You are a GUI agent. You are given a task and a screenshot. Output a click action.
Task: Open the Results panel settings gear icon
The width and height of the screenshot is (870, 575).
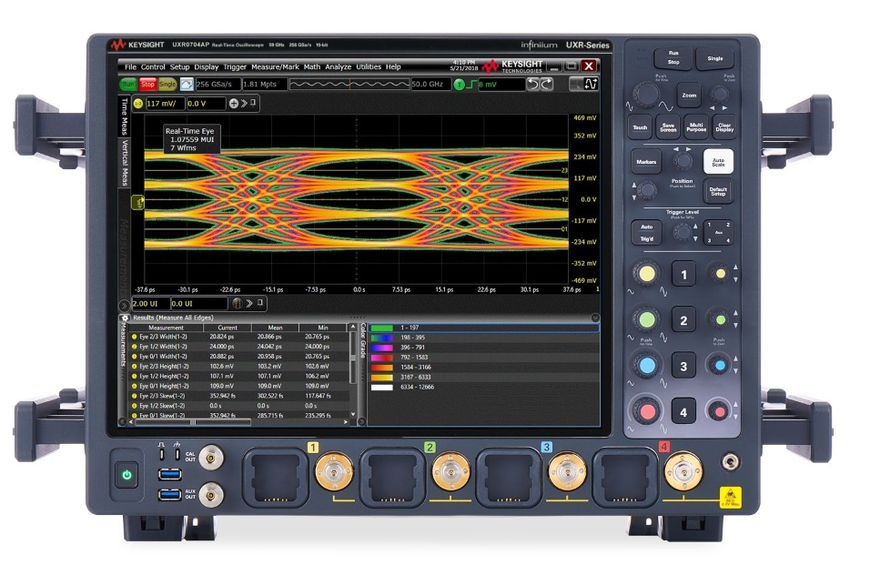125,318
